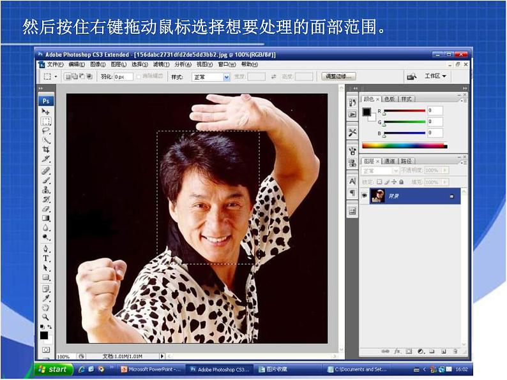Hide the 背景 layer with eye icon
Image resolution: width=507 pixels, height=380 pixels.
coord(365,196)
